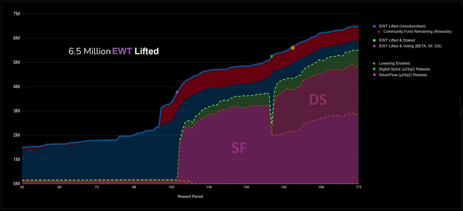This screenshot has width=463, height=211.
Task: Click the orange Lowering Enabled legend dot
Action: tap(374, 63)
